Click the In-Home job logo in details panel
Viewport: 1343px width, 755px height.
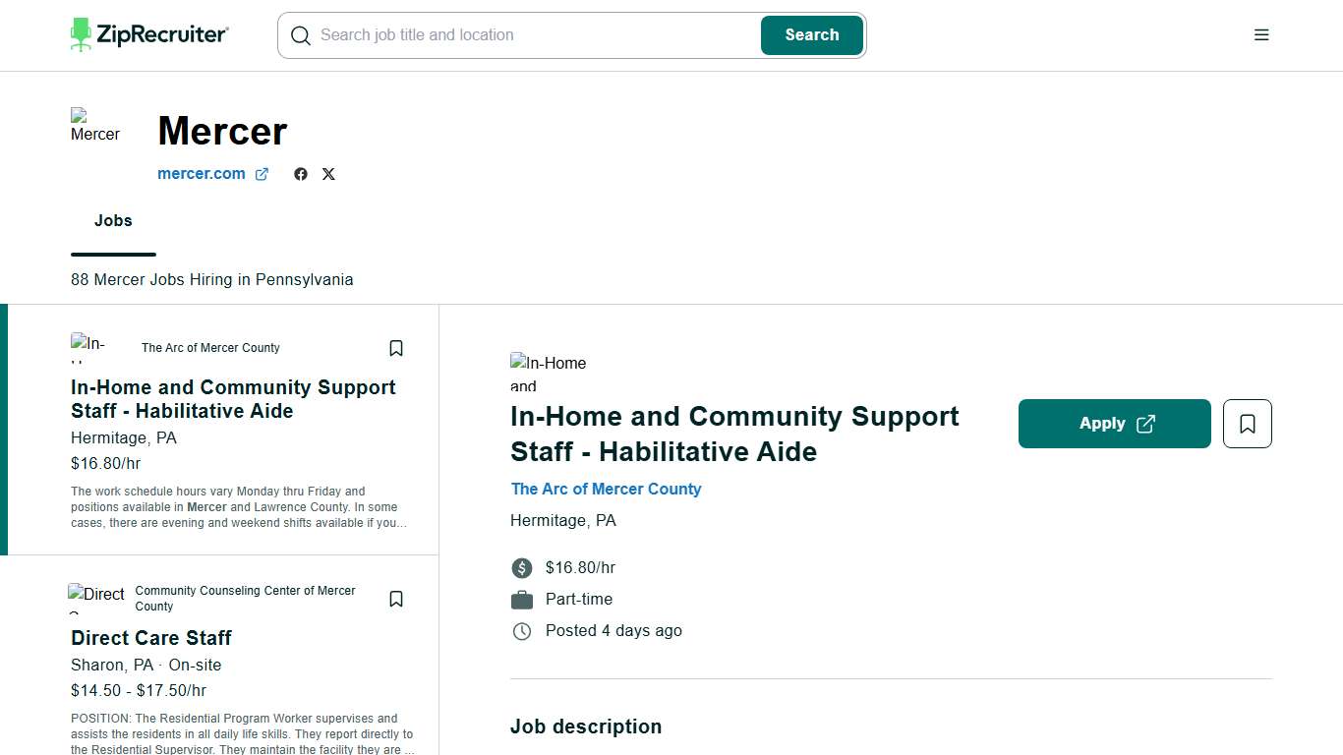click(549, 374)
